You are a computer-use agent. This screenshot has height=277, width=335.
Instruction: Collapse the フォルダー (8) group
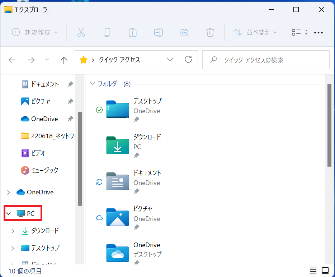93,83
